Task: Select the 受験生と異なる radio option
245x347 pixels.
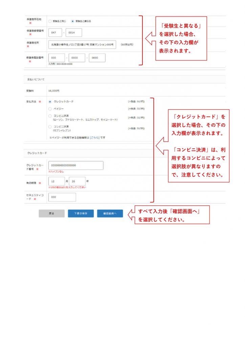Action: click(72, 21)
